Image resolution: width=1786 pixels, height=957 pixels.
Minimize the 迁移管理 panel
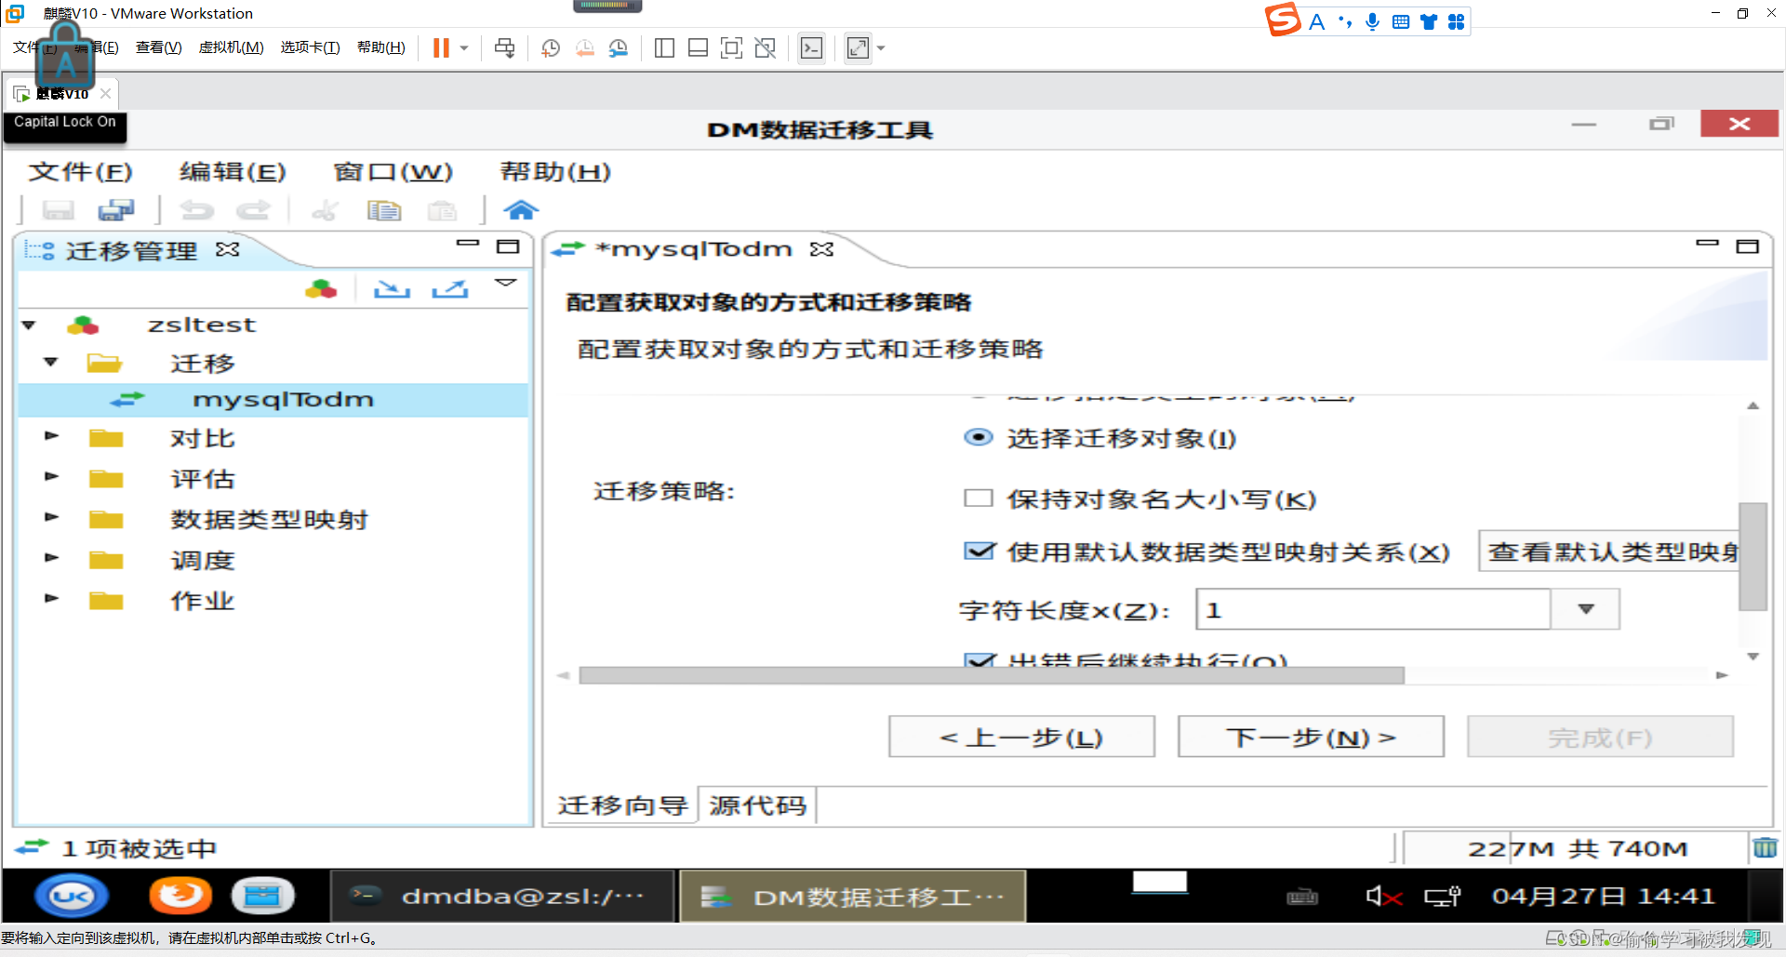pos(468,244)
